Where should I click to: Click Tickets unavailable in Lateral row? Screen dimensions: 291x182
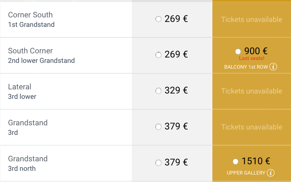pyautogui.click(x=252, y=91)
